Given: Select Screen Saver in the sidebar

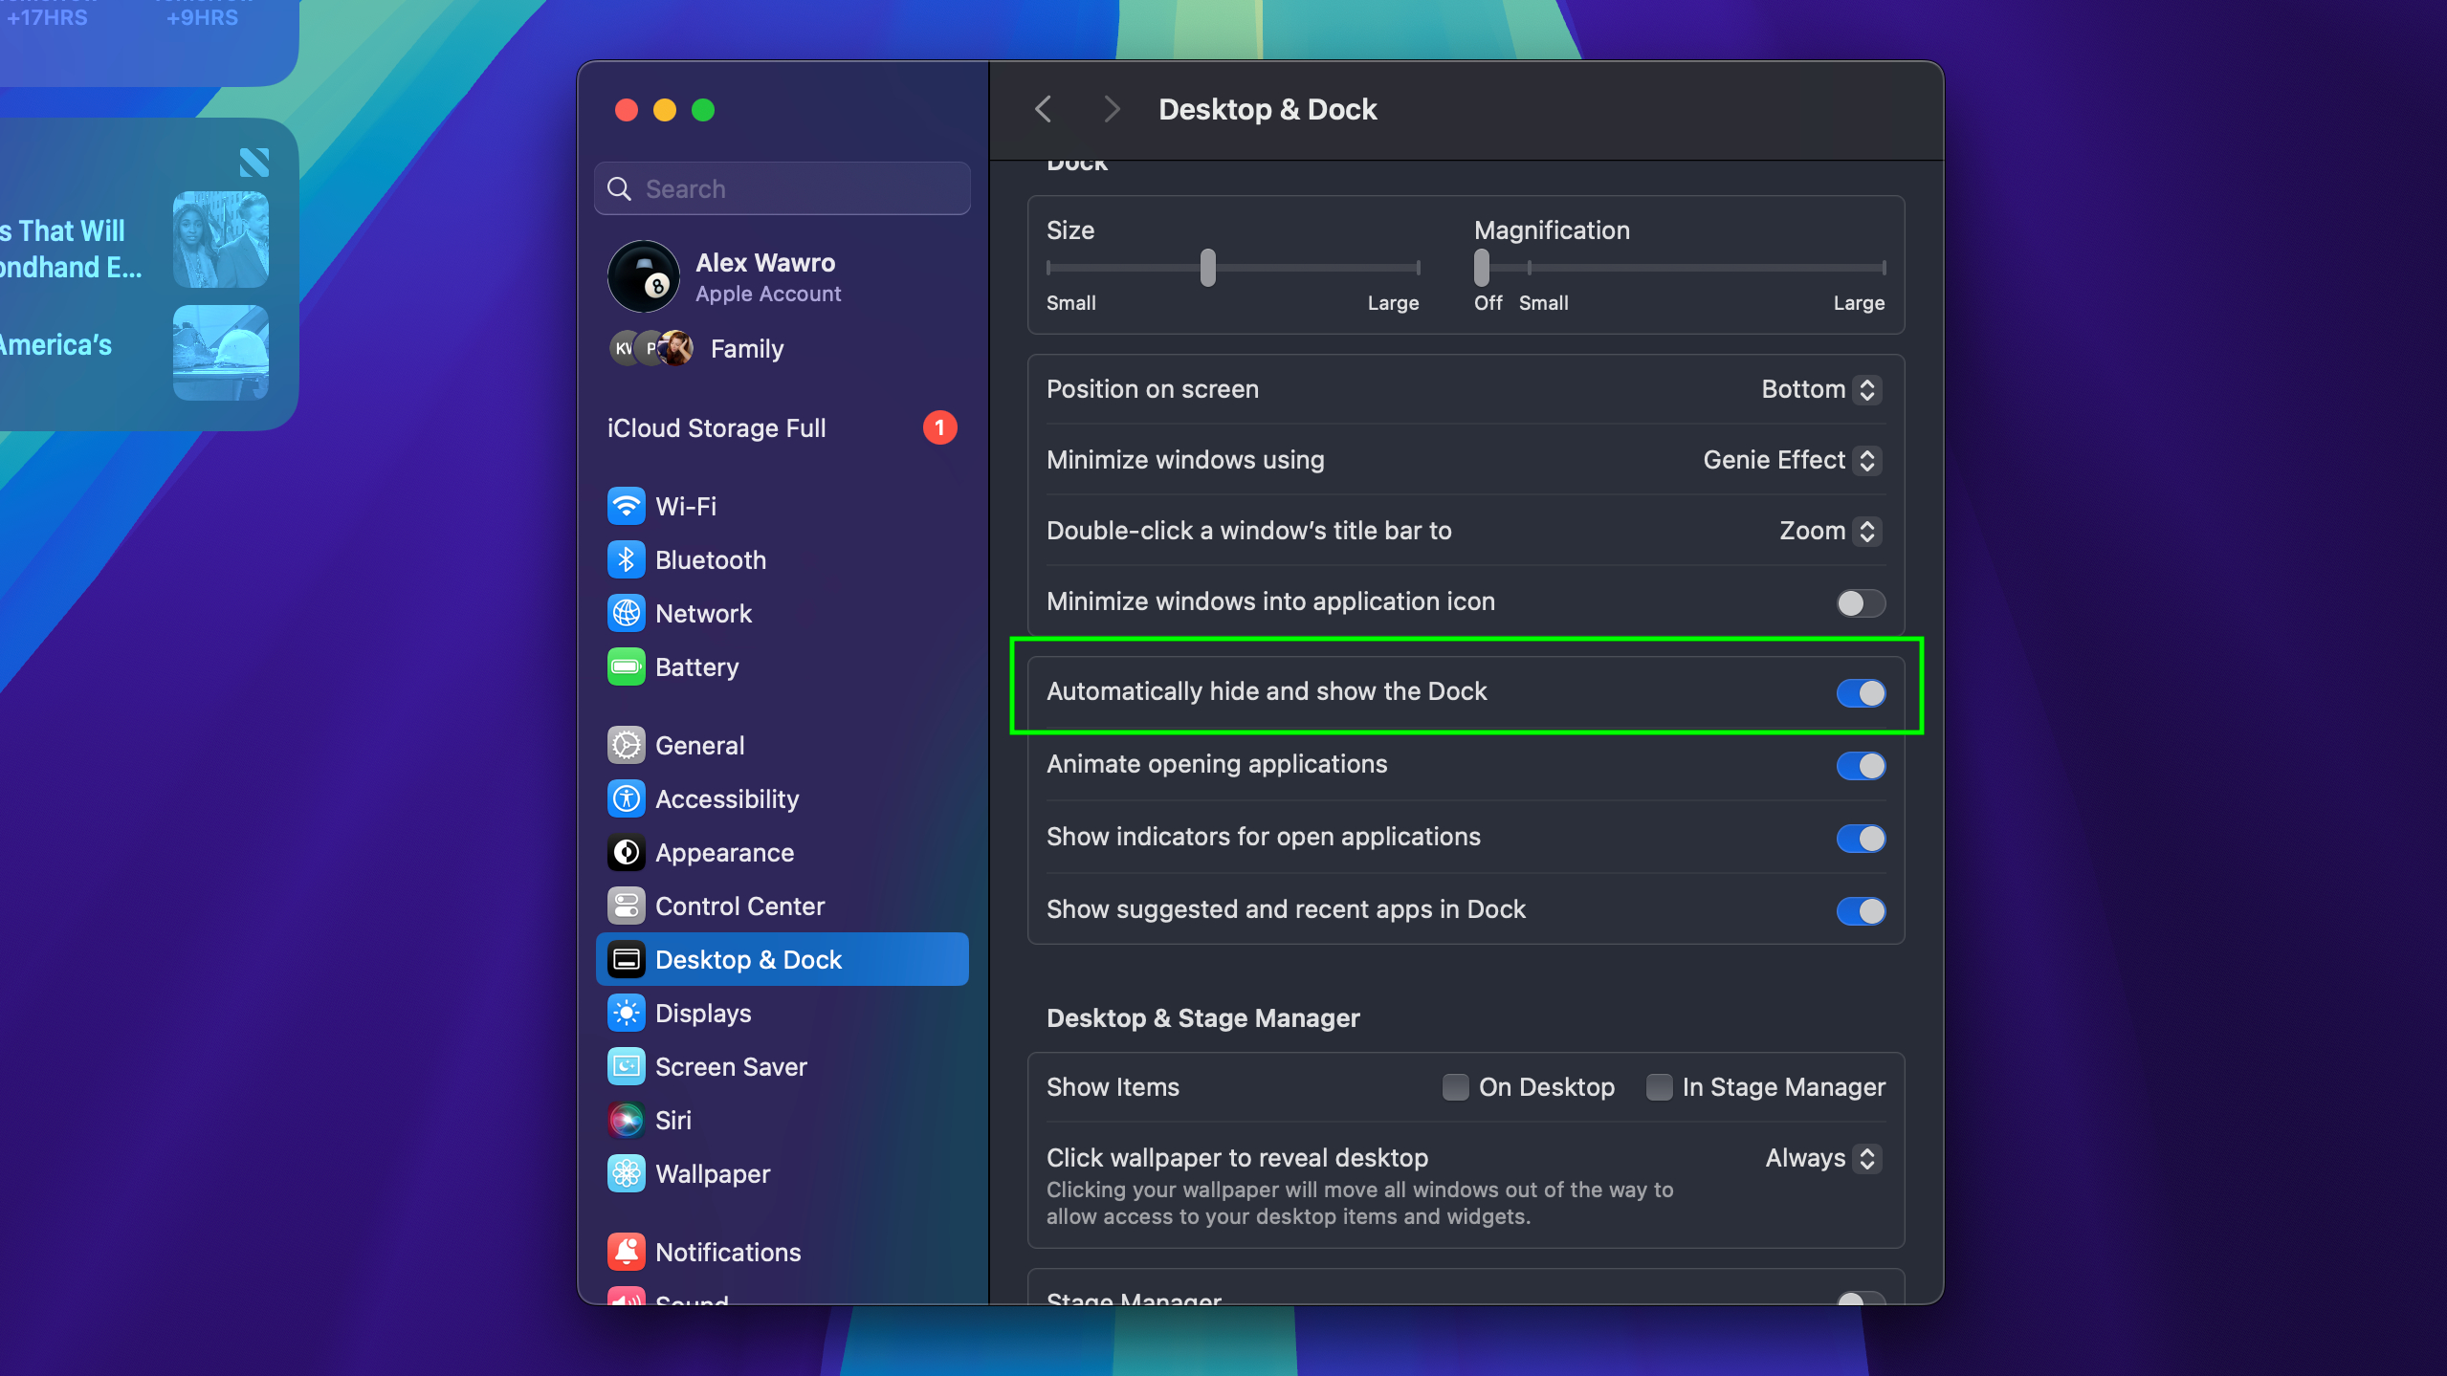Looking at the screenshot, I should pyautogui.click(x=782, y=1067).
